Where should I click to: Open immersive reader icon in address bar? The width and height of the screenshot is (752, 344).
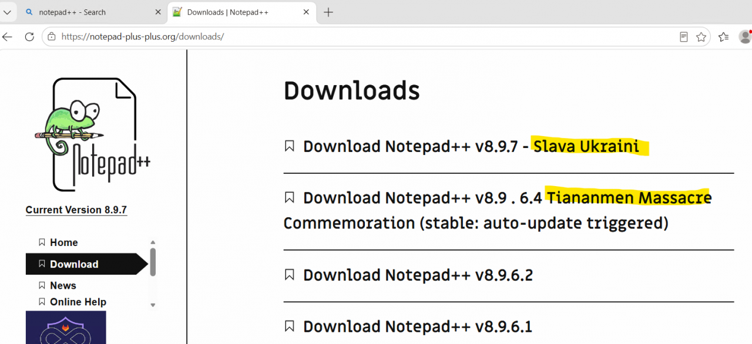pos(684,37)
